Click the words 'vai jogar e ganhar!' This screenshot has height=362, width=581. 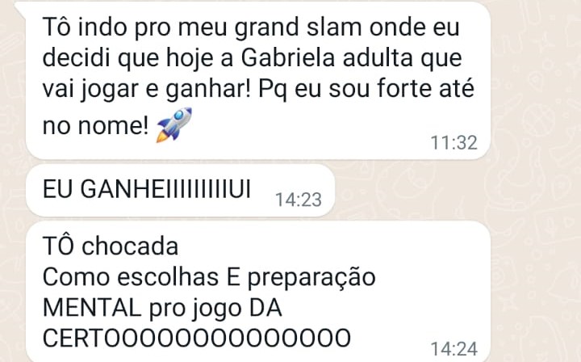[x=147, y=90]
